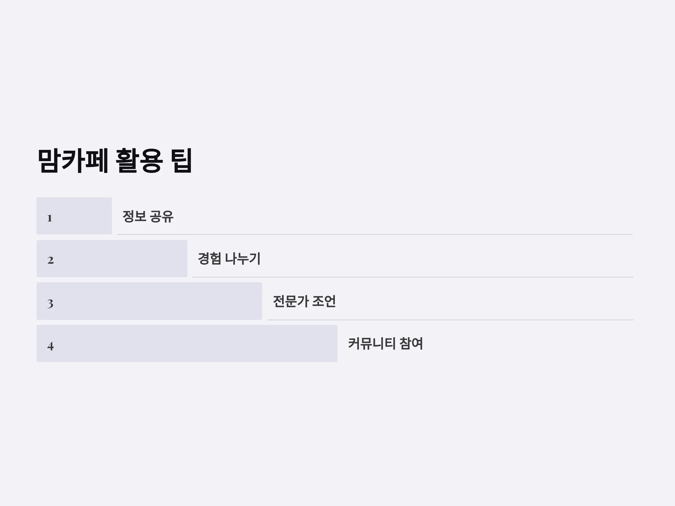
Task: Click the divider line under 경험 나누기
Action: click(x=413, y=277)
